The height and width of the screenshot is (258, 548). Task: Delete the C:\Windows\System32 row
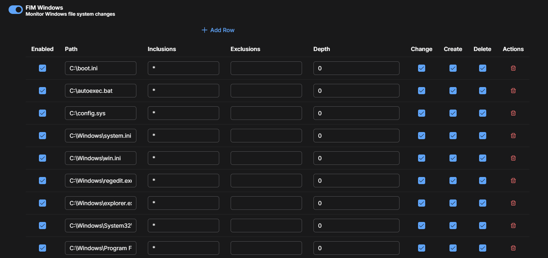513,226
